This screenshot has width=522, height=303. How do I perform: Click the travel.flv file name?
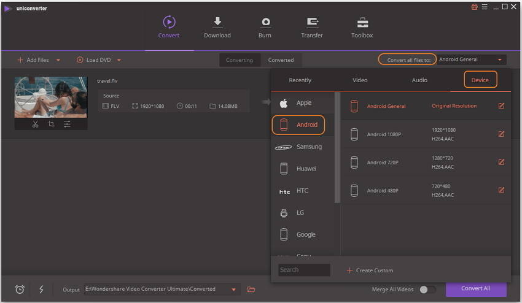pos(107,81)
